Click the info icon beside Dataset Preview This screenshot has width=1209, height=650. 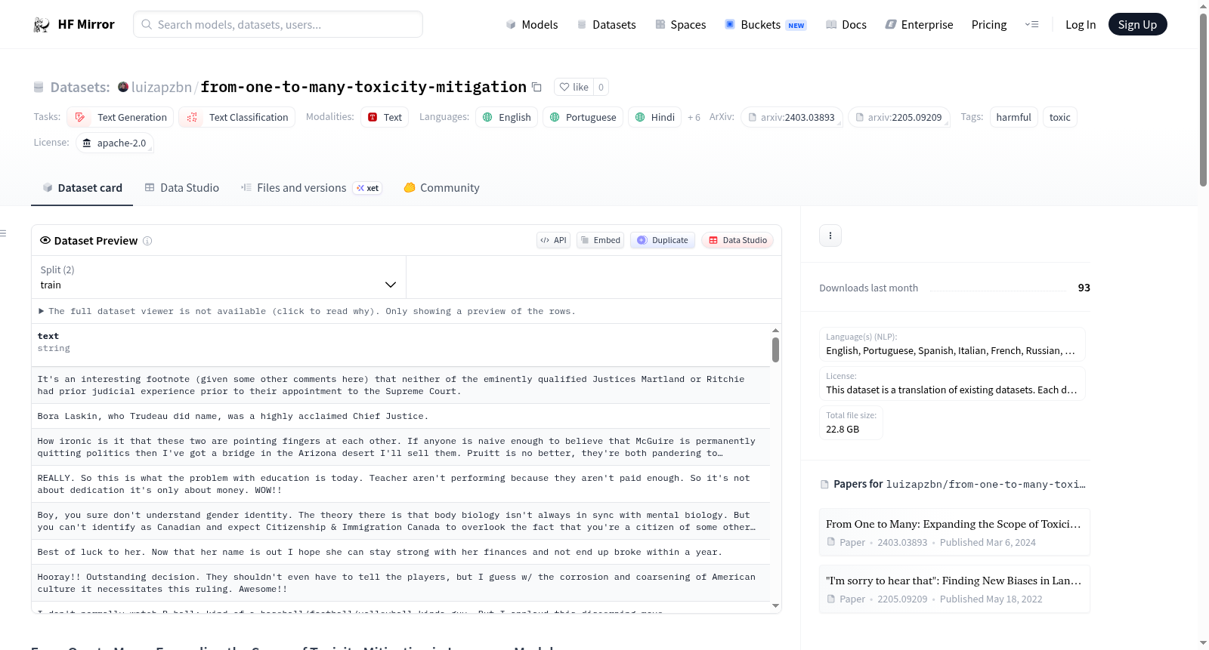pos(147,241)
